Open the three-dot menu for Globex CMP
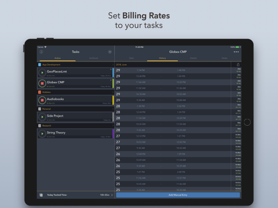 pos(236,52)
